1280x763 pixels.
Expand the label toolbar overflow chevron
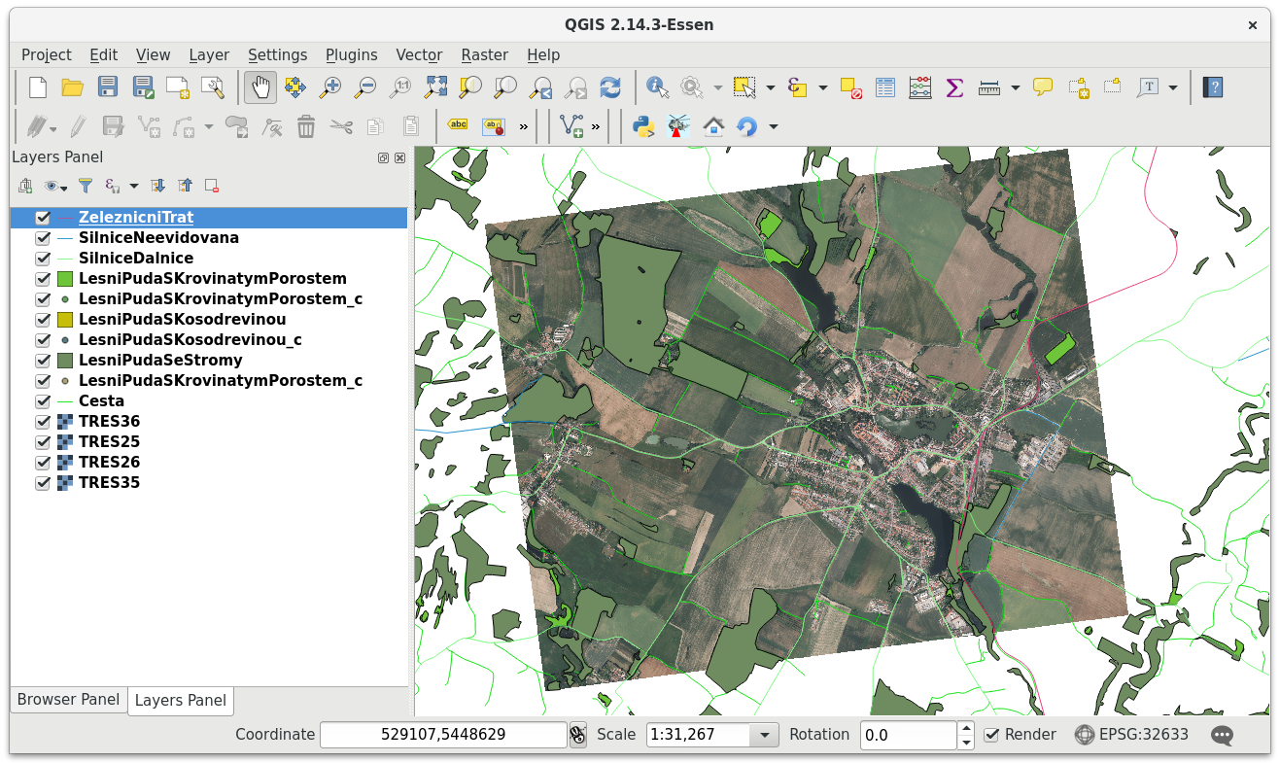(x=524, y=126)
